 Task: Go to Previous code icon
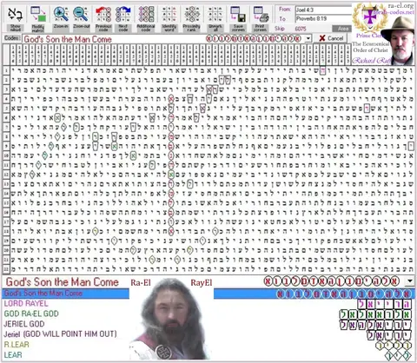pyautogui.click(x=103, y=14)
